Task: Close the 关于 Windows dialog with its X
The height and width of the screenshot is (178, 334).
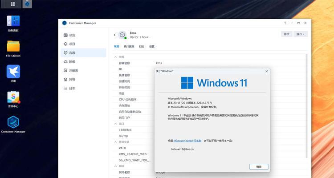Action: [266, 71]
